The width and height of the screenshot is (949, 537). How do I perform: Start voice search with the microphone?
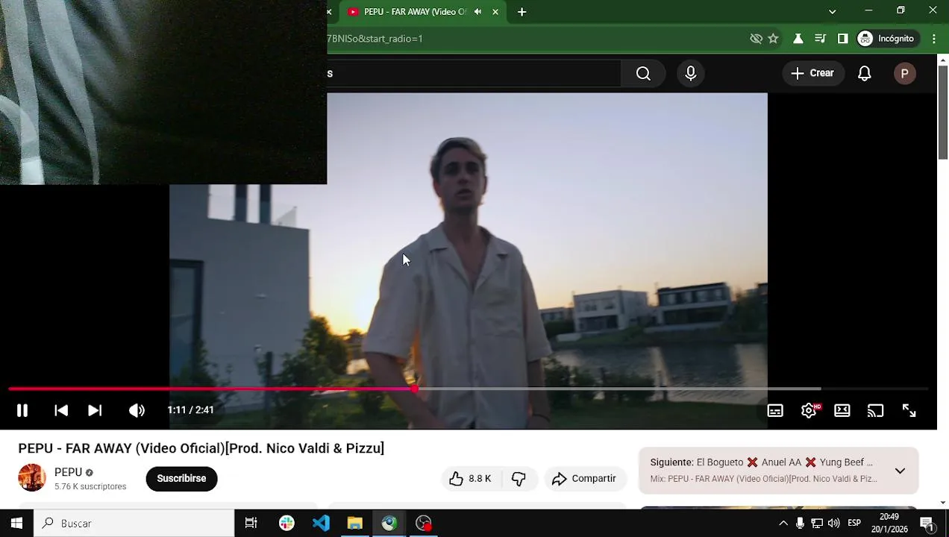(x=691, y=73)
